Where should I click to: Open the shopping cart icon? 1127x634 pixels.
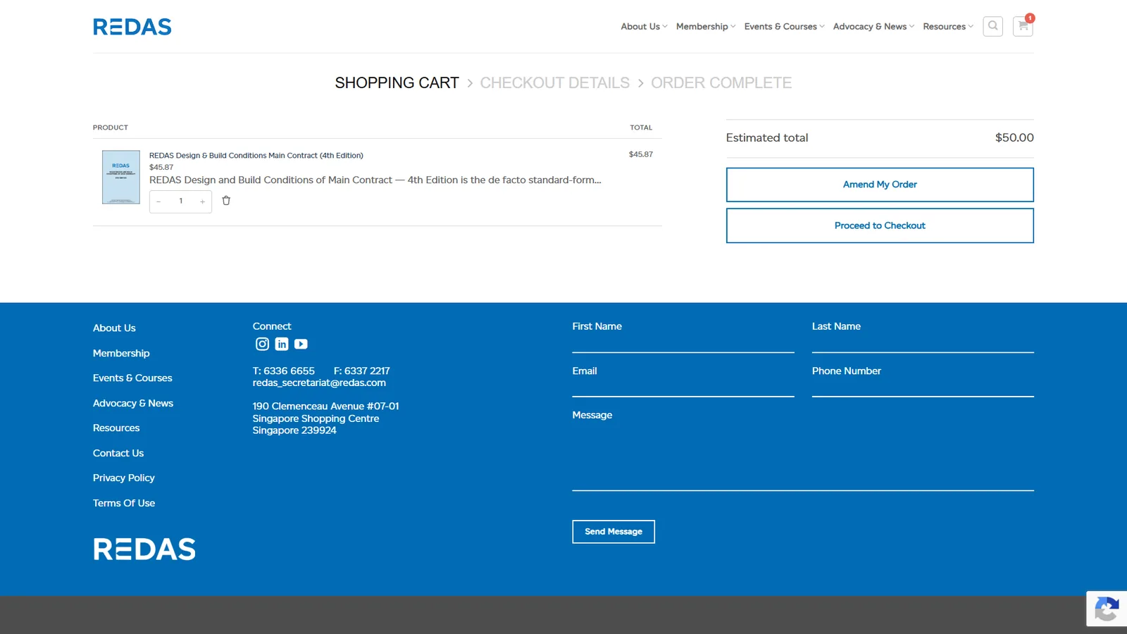coord(1023,26)
